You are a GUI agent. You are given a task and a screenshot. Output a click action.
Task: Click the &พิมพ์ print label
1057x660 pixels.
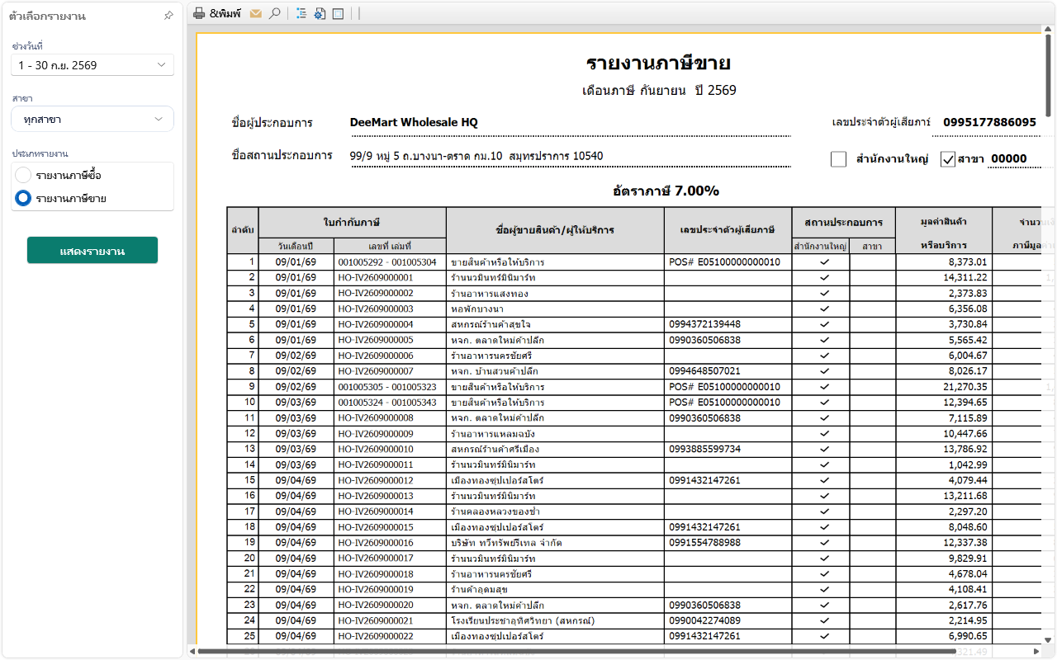225,13
